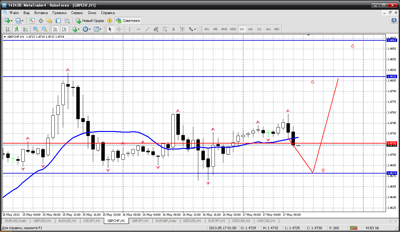Toggle the Советники auto-trading button
This screenshot has width=400, height=232.
[x=128, y=21]
